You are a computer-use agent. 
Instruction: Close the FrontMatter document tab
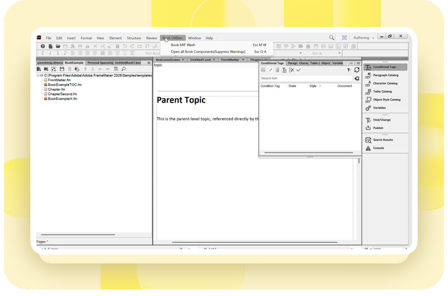(243, 60)
